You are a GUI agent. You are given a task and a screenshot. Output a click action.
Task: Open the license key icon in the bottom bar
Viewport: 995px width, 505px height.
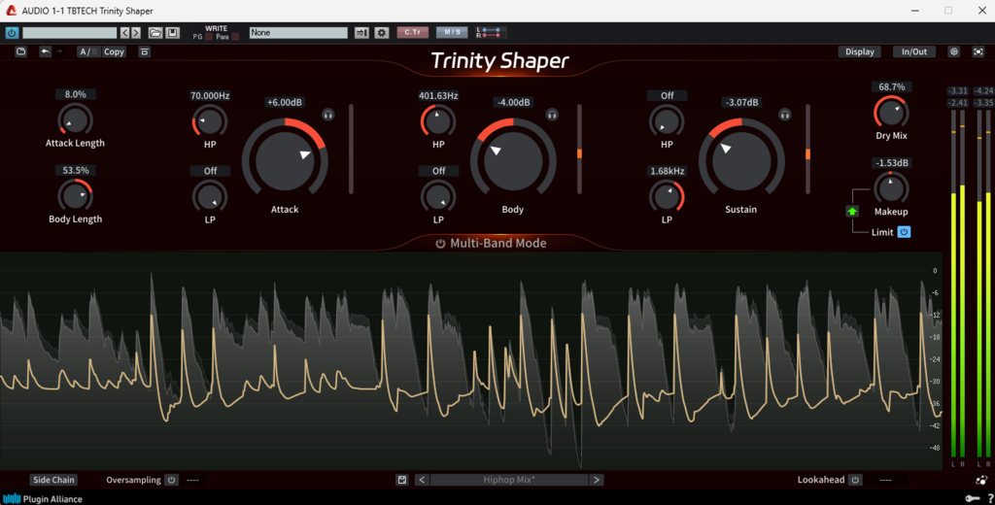tap(972, 498)
